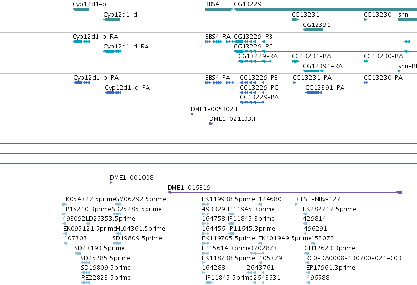Select the CG13231 gene feature
The width and height of the screenshot is (417, 285).
[295, 20]
